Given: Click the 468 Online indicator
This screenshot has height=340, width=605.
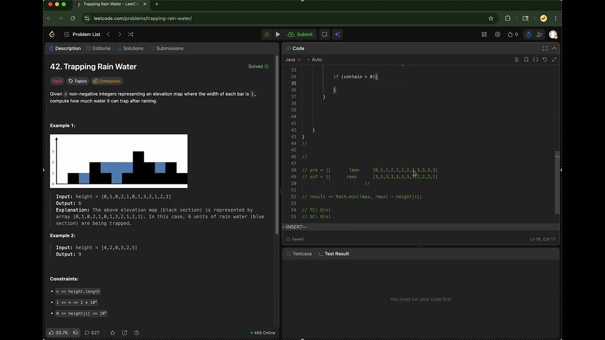Looking at the screenshot, I should click(x=263, y=332).
